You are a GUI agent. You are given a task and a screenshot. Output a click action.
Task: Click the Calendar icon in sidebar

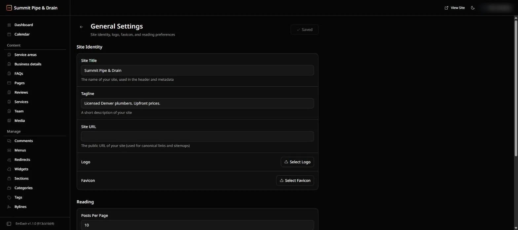tap(9, 34)
